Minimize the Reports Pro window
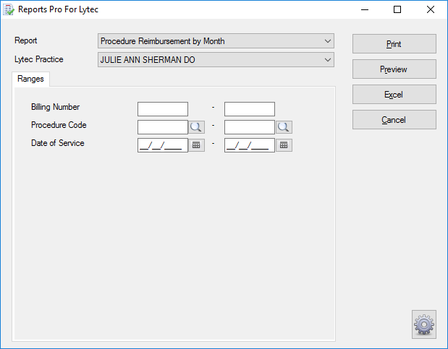Screen dimensions: 448x349 365,9
